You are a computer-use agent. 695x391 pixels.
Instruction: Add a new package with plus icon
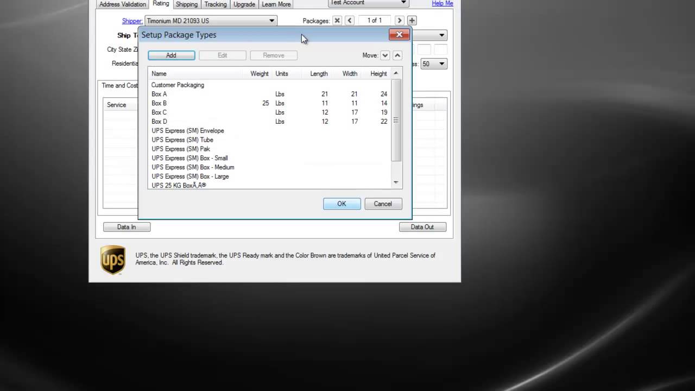pyautogui.click(x=412, y=21)
